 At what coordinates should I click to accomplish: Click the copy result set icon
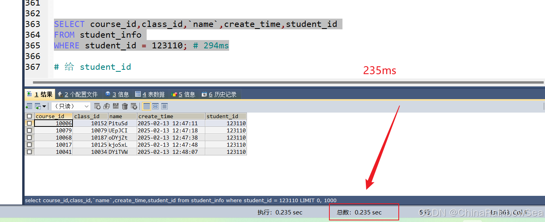tap(38, 106)
